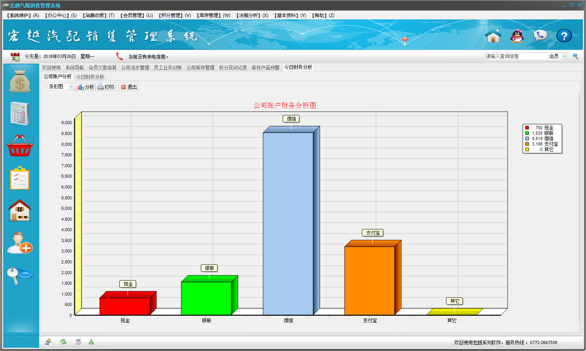Screen dimensions: 586x351
Task: Click the blue 微信 legend color swatch
Action: point(527,138)
